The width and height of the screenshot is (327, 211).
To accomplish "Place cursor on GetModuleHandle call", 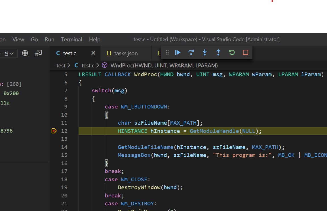I will [x=214, y=131].
